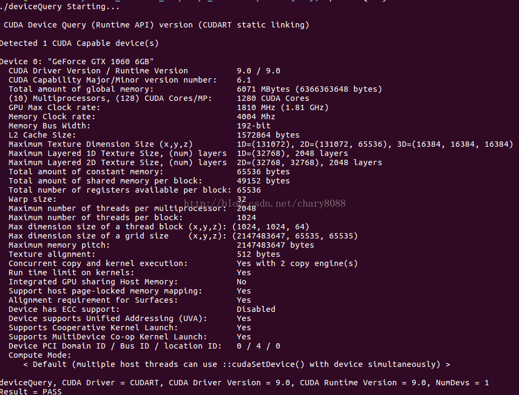Click the blog.csdn.net/chary8088 watermark URL

point(265,203)
